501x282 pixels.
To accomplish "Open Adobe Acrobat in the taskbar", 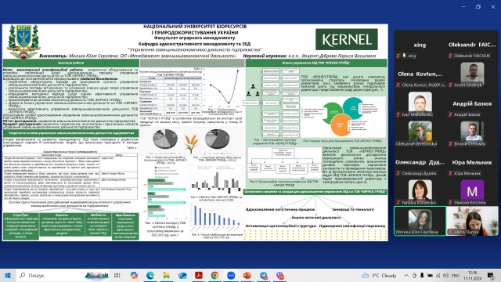I will coord(199,275).
